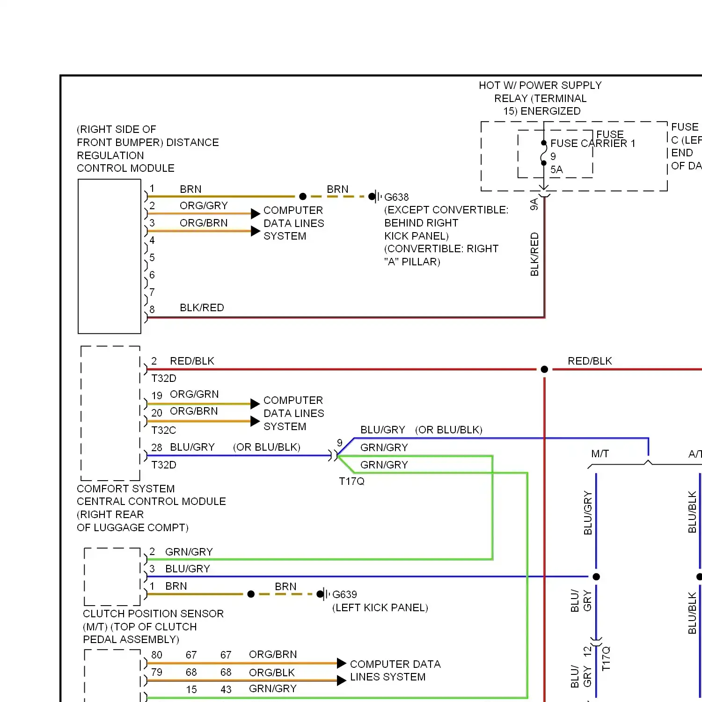The width and height of the screenshot is (702, 702).
Task: Select "GRN/GRY" label beside pins 15 and 43
Action: [x=273, y=688]
